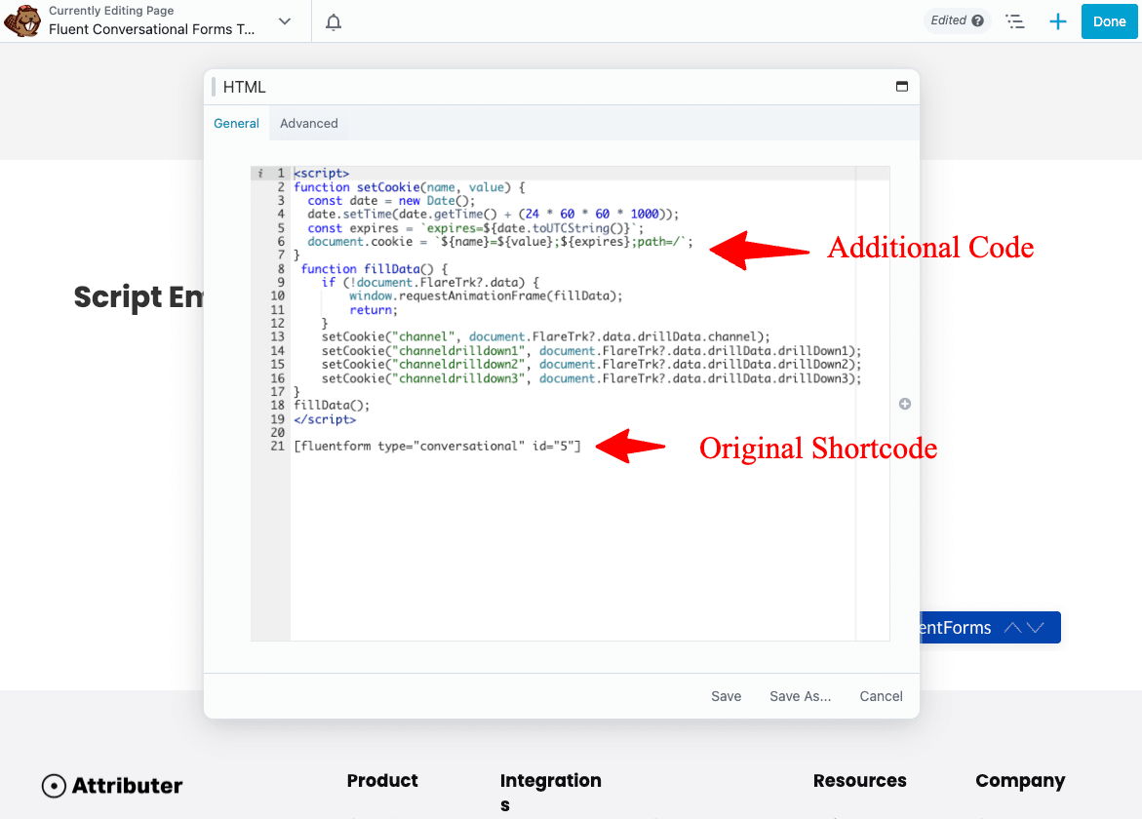Click line number 21 in gutter
Image resolution: width=1142 pixels, height=819 pixels.
(278, 447)
